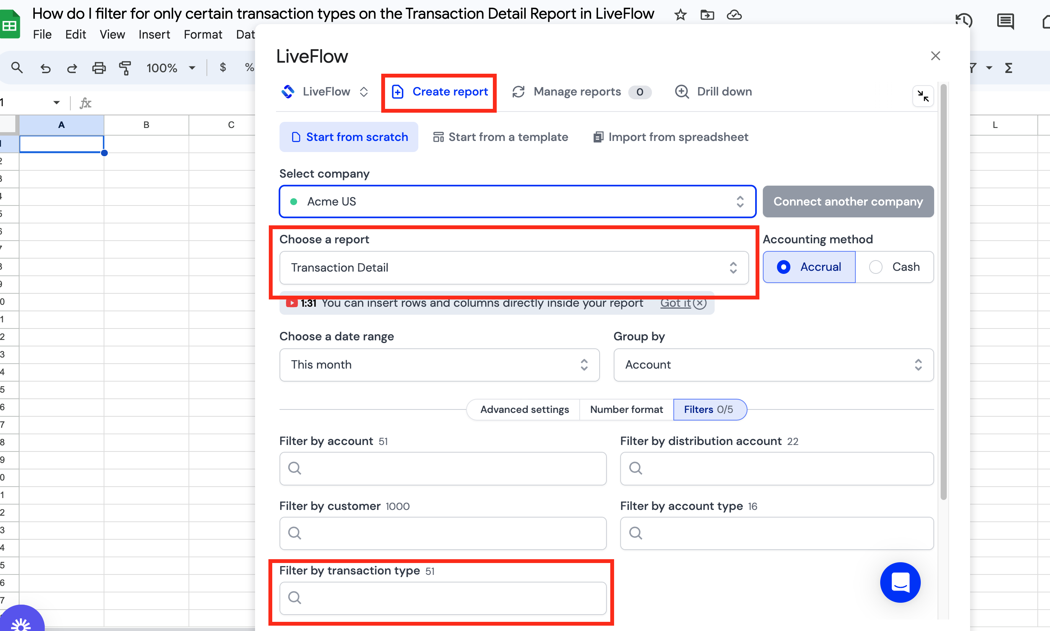Click the Filter by customer search field
1050x631 pixels.
coord(443,533)
